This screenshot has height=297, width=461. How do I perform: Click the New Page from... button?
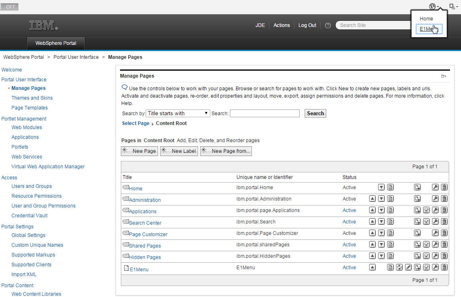click(x=226, y=151)
